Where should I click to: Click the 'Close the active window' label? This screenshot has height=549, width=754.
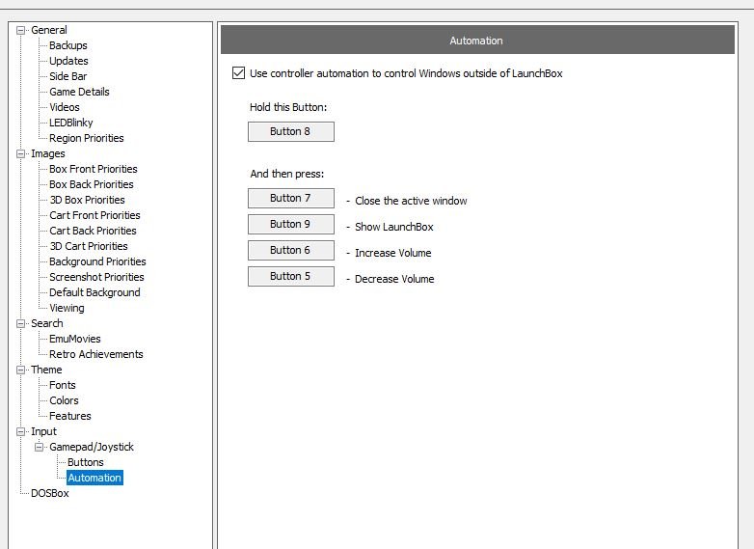coord(411,201)
